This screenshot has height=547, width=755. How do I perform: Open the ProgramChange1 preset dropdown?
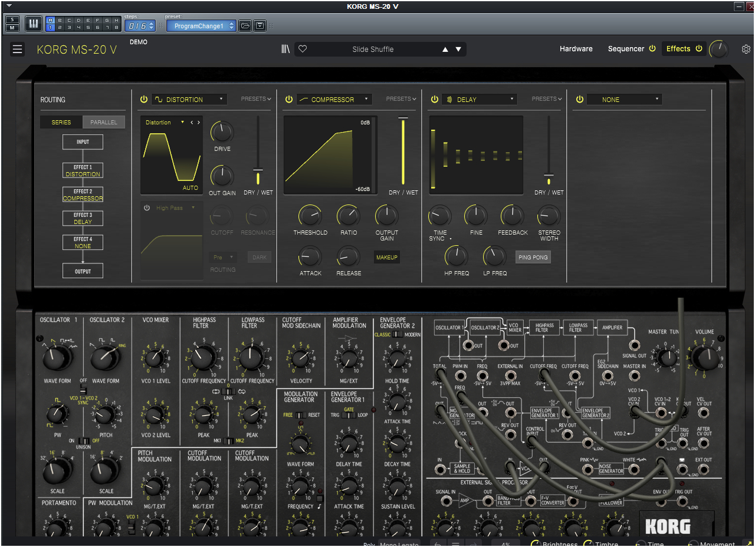tap(201, 26)
